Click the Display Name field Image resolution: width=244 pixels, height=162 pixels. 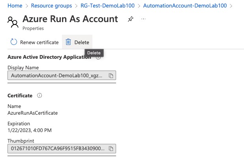[62, 75]
